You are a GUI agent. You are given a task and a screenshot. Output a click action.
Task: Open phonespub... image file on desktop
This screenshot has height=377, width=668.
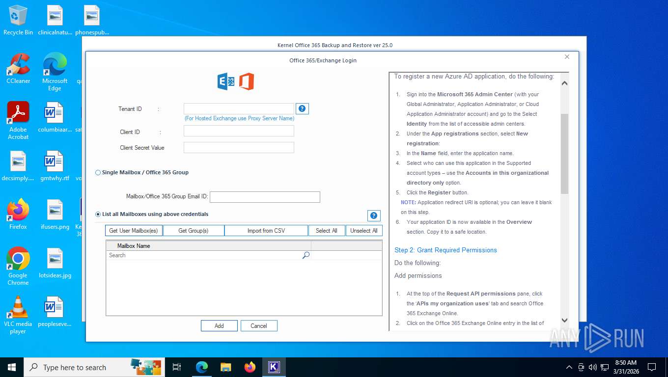[x=92, y=20]
